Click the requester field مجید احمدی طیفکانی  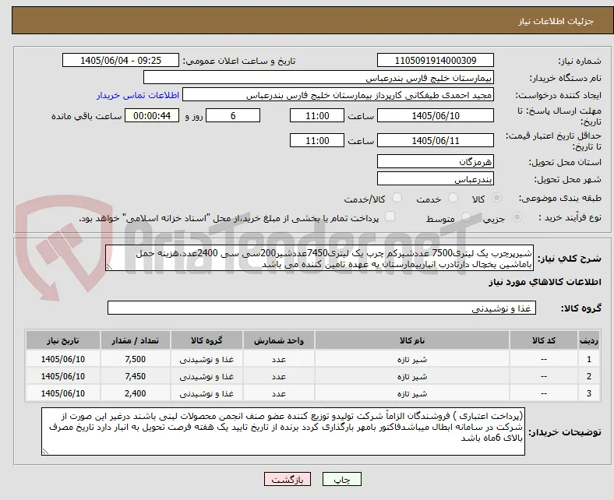338,95
